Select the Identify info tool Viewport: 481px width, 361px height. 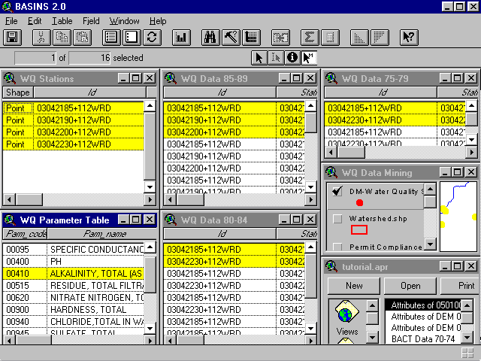292,58
